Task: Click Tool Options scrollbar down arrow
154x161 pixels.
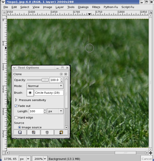Action: 66,127
